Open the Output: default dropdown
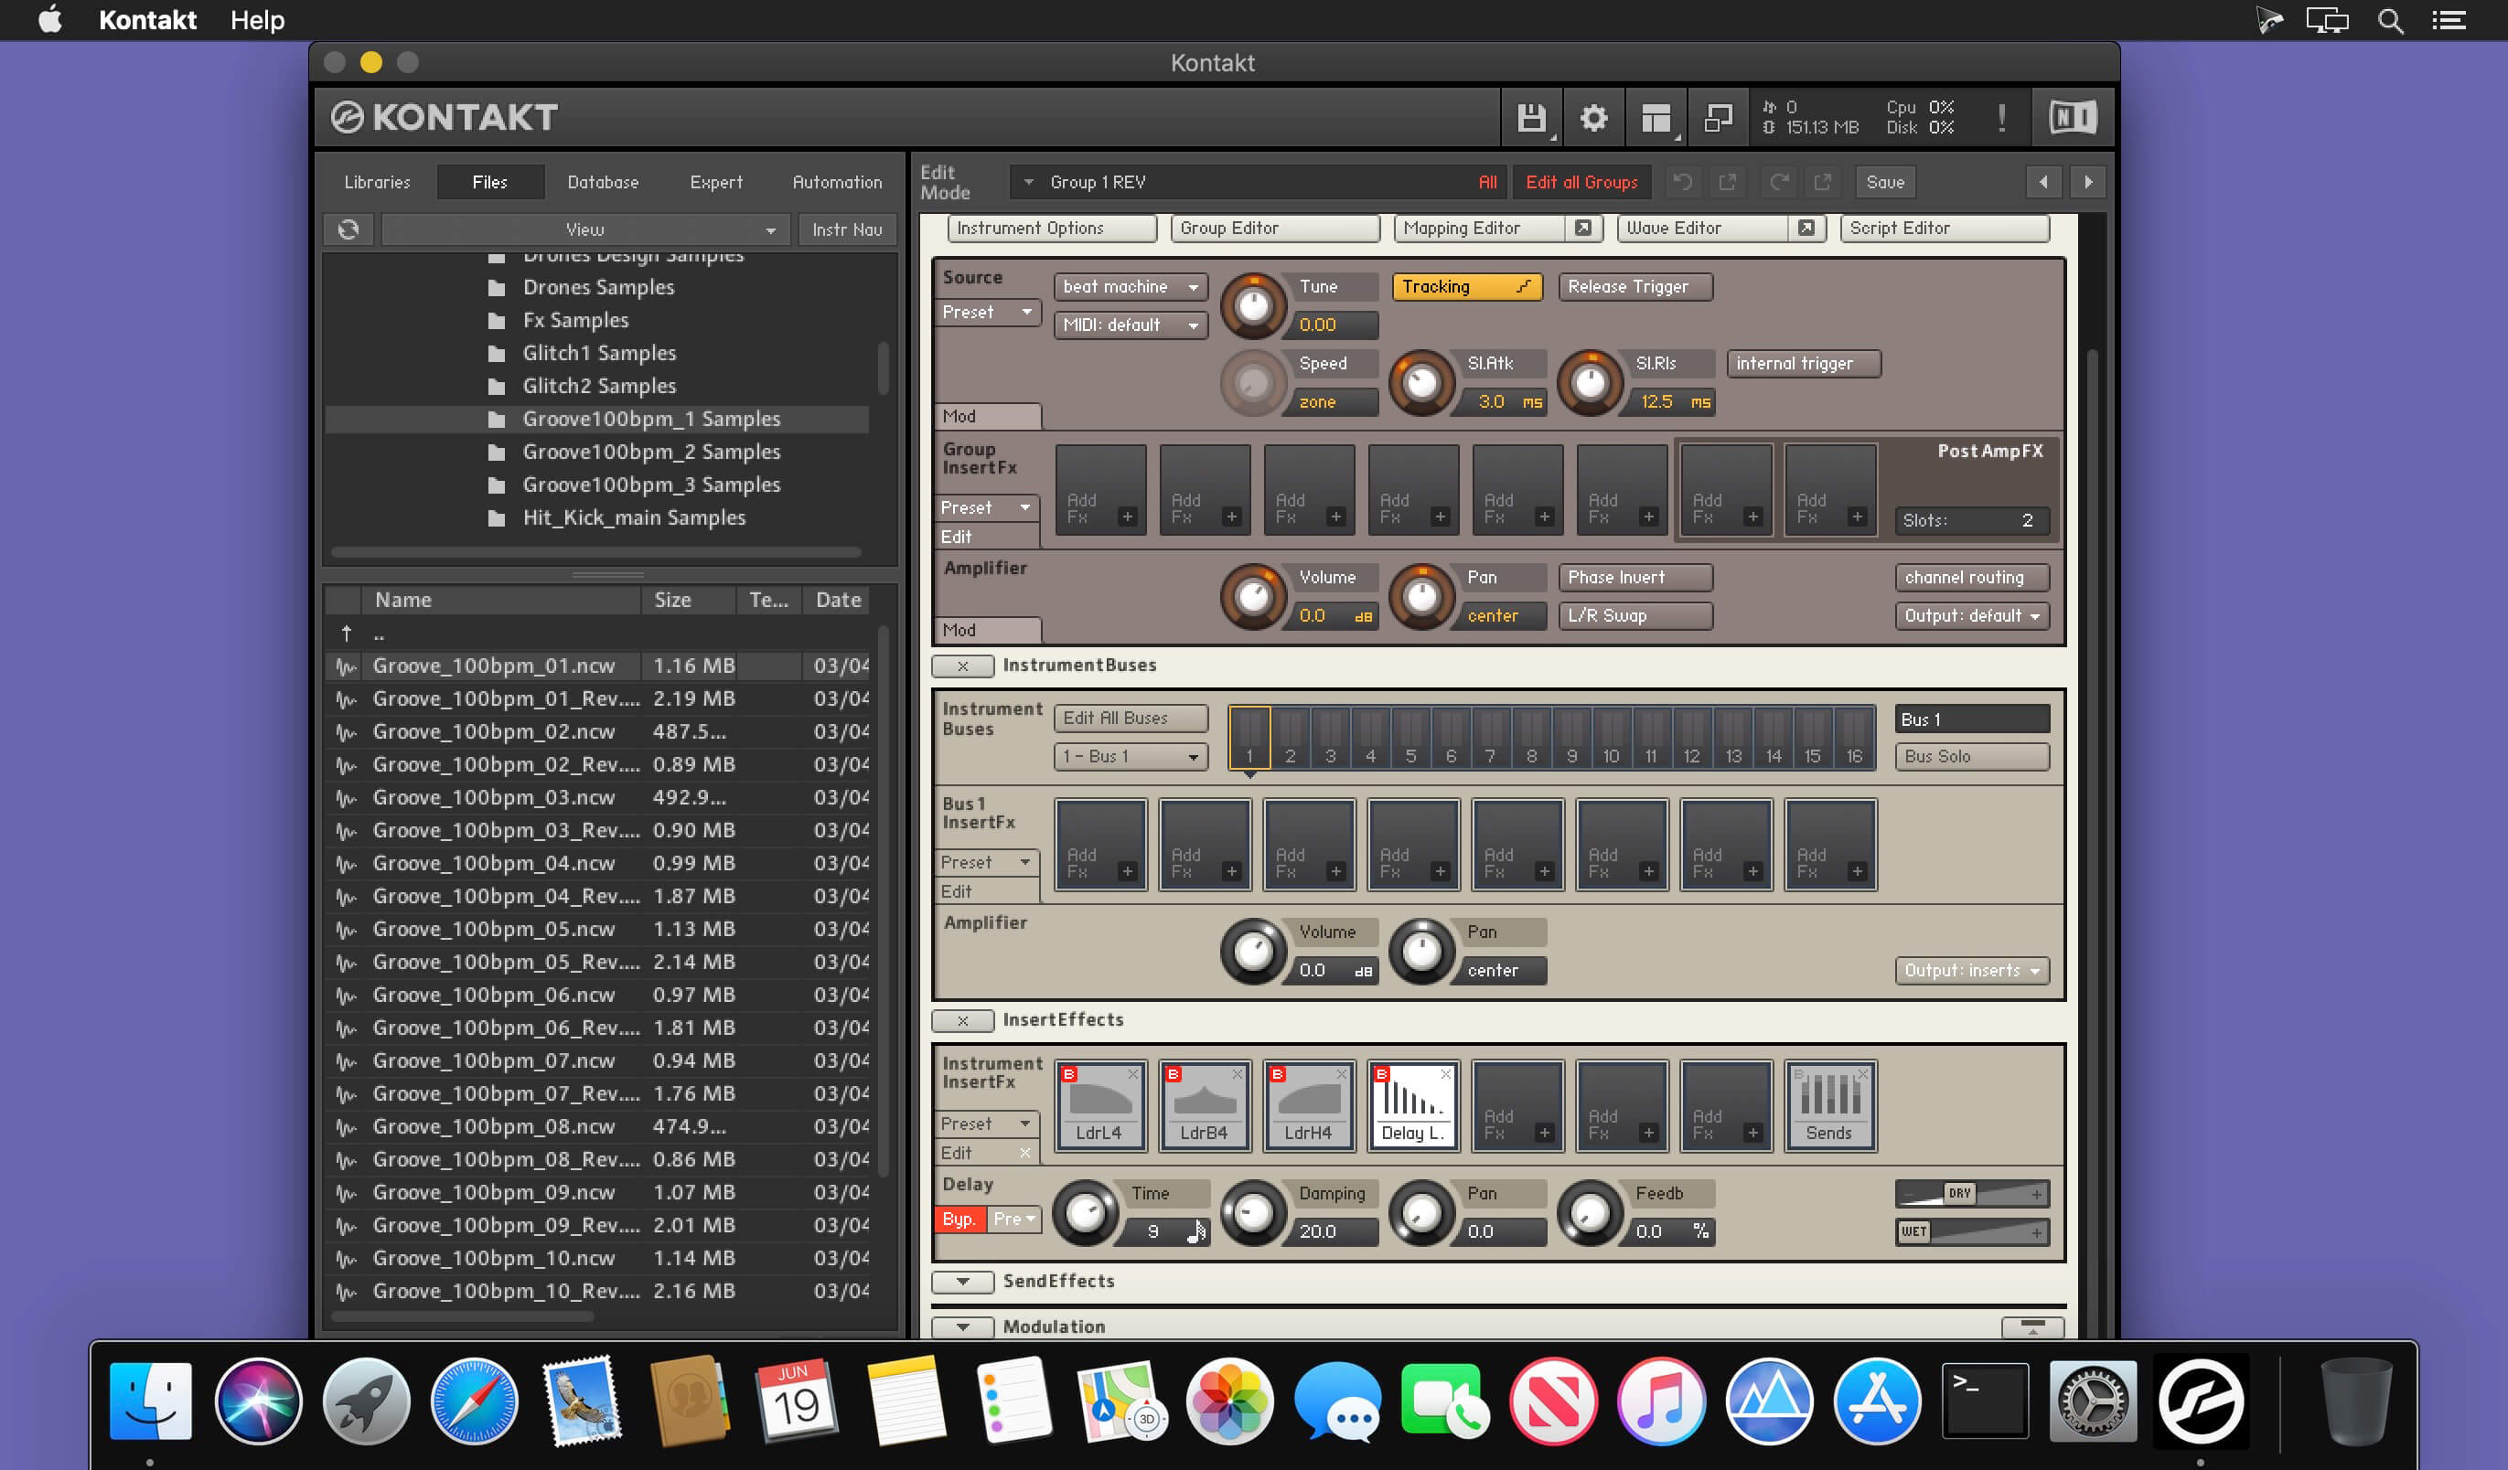The height and width of the screenshot is (1470, 2508). 1972,615
